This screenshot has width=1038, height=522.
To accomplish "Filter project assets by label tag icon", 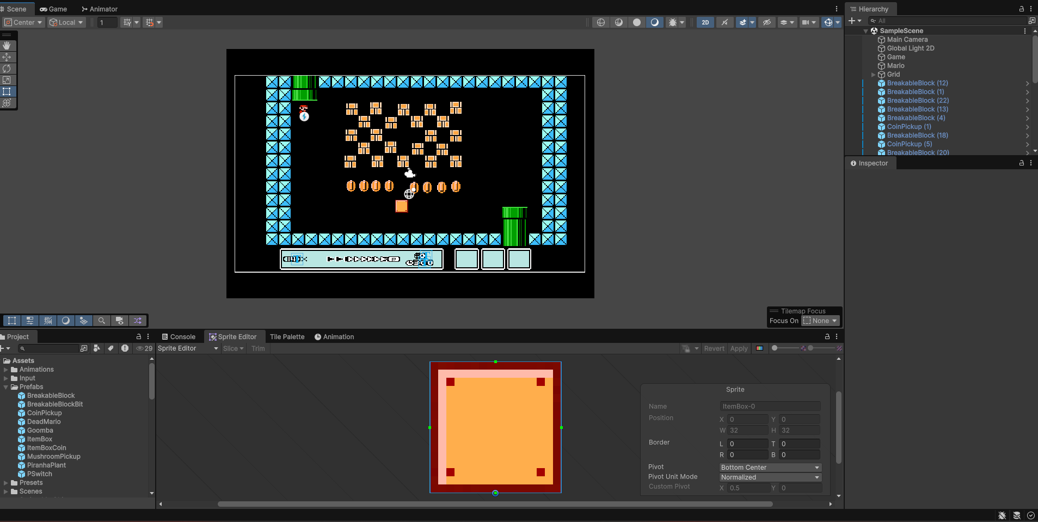I will (x=111, y=348).
